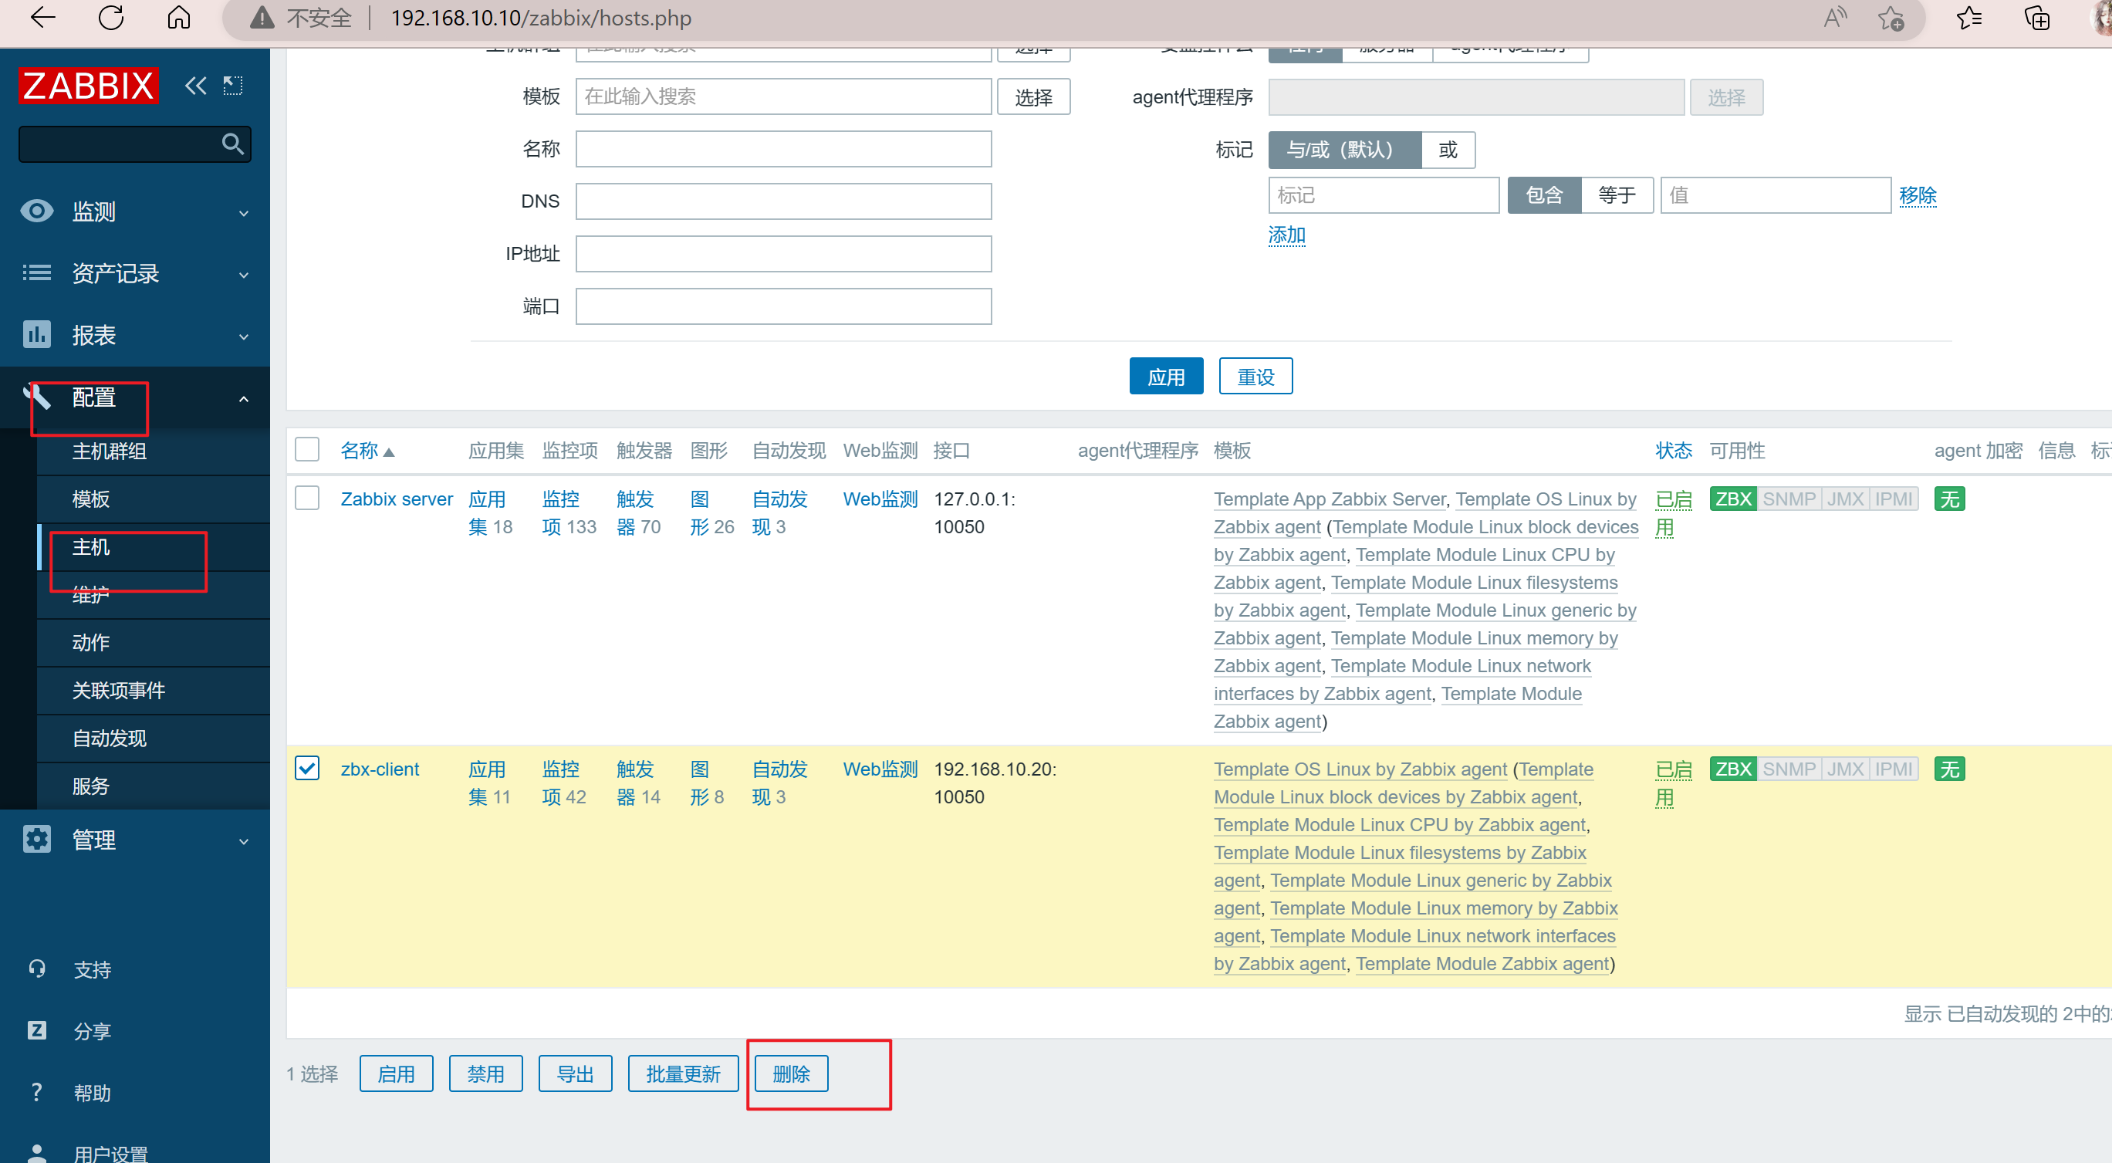Click 启用 to enable selected hosts
2112x1163 pixels.
(x=396, y=1073)
